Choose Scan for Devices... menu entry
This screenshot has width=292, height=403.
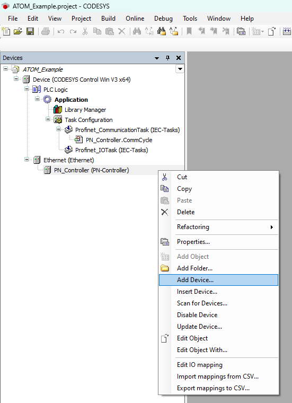point(218,303)
